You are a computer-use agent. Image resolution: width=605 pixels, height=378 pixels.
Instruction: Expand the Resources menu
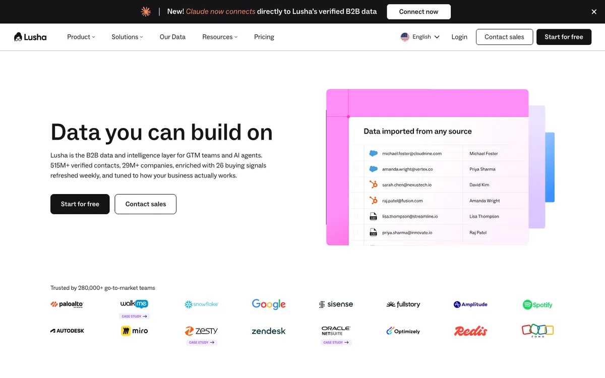coord(220,37)
